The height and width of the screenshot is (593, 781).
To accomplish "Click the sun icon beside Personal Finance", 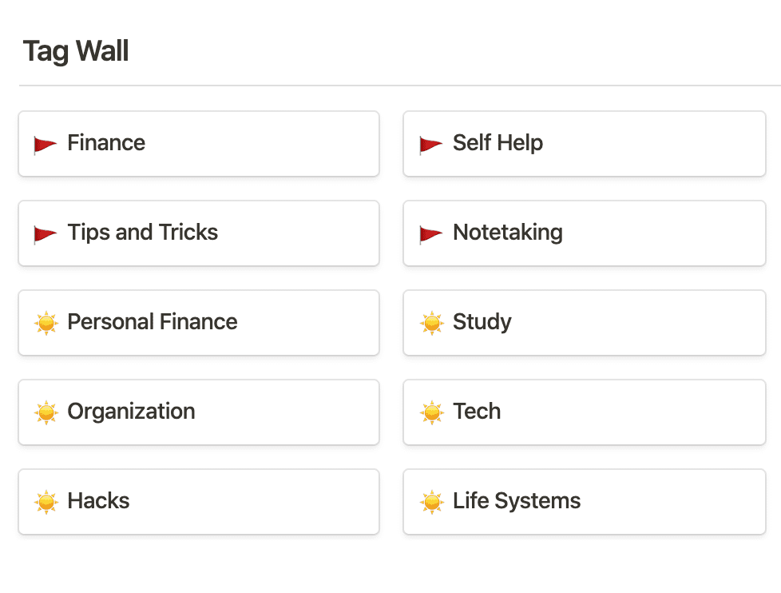I will coord(46,323).
